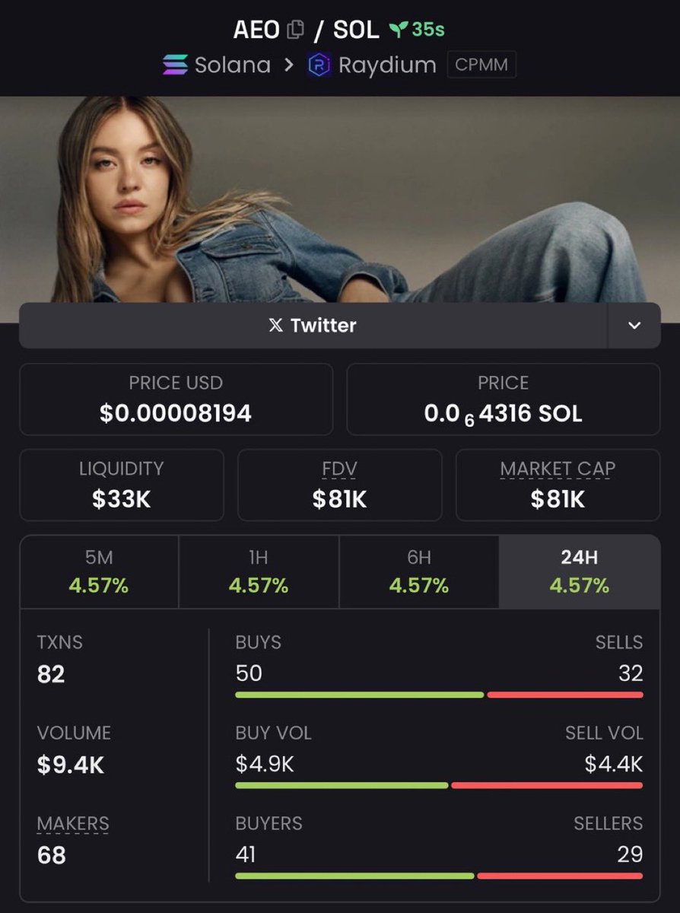Click the PRICE USD box

(x=176, y=399)
